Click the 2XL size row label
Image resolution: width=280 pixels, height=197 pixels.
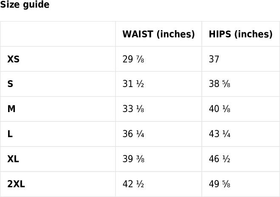click(x=16, y=184)
